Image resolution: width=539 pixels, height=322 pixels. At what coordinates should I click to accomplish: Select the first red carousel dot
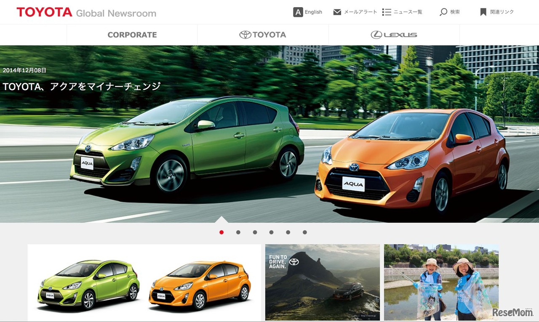click(221, 232)
